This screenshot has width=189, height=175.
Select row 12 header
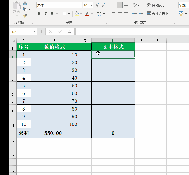point(13,133)
